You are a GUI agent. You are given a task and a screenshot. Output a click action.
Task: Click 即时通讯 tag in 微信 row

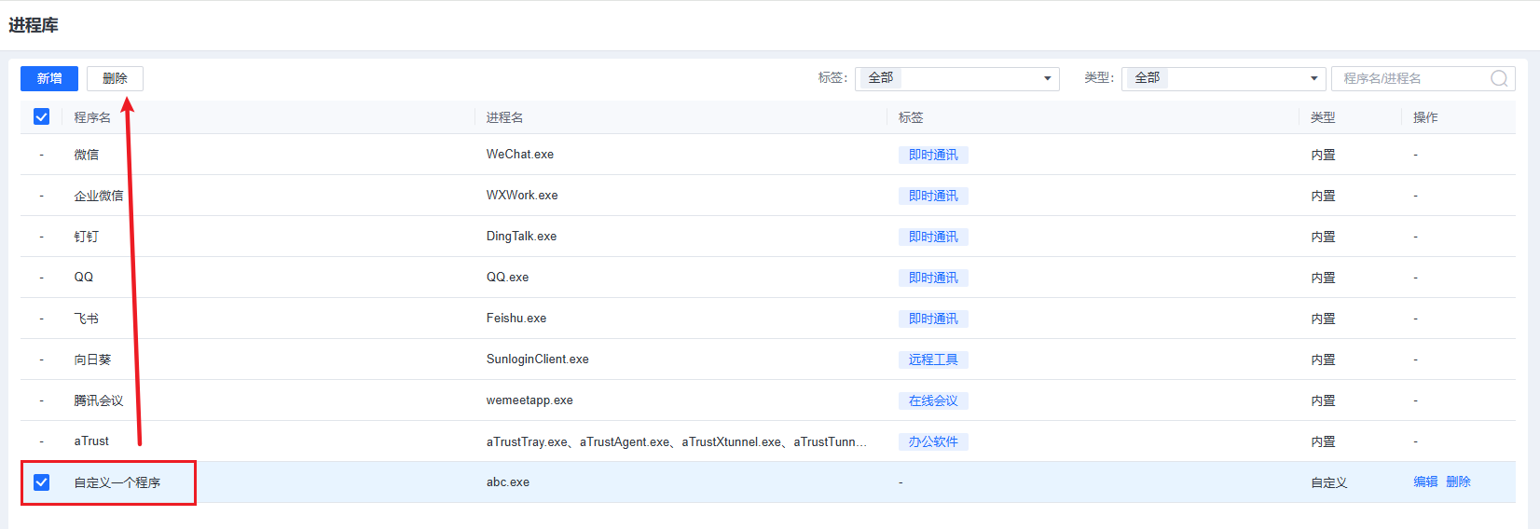coord(933,155)
